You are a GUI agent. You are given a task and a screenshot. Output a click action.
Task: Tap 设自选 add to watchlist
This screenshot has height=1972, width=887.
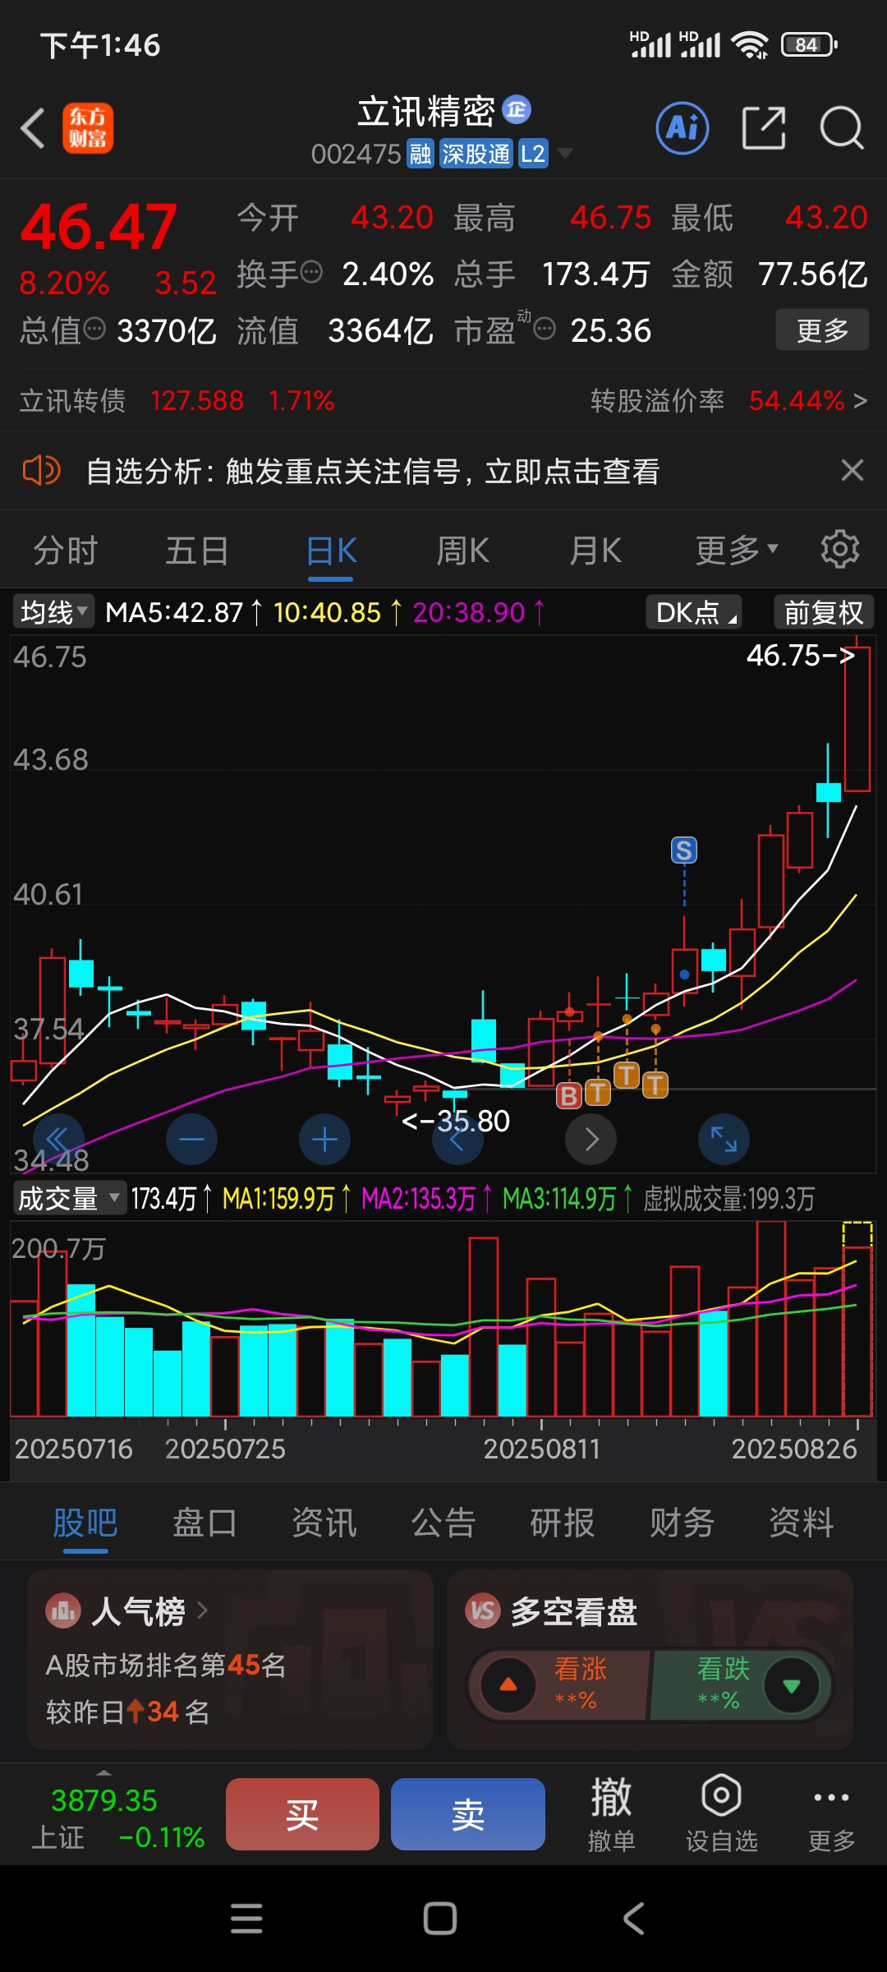tap(721, 1814)
